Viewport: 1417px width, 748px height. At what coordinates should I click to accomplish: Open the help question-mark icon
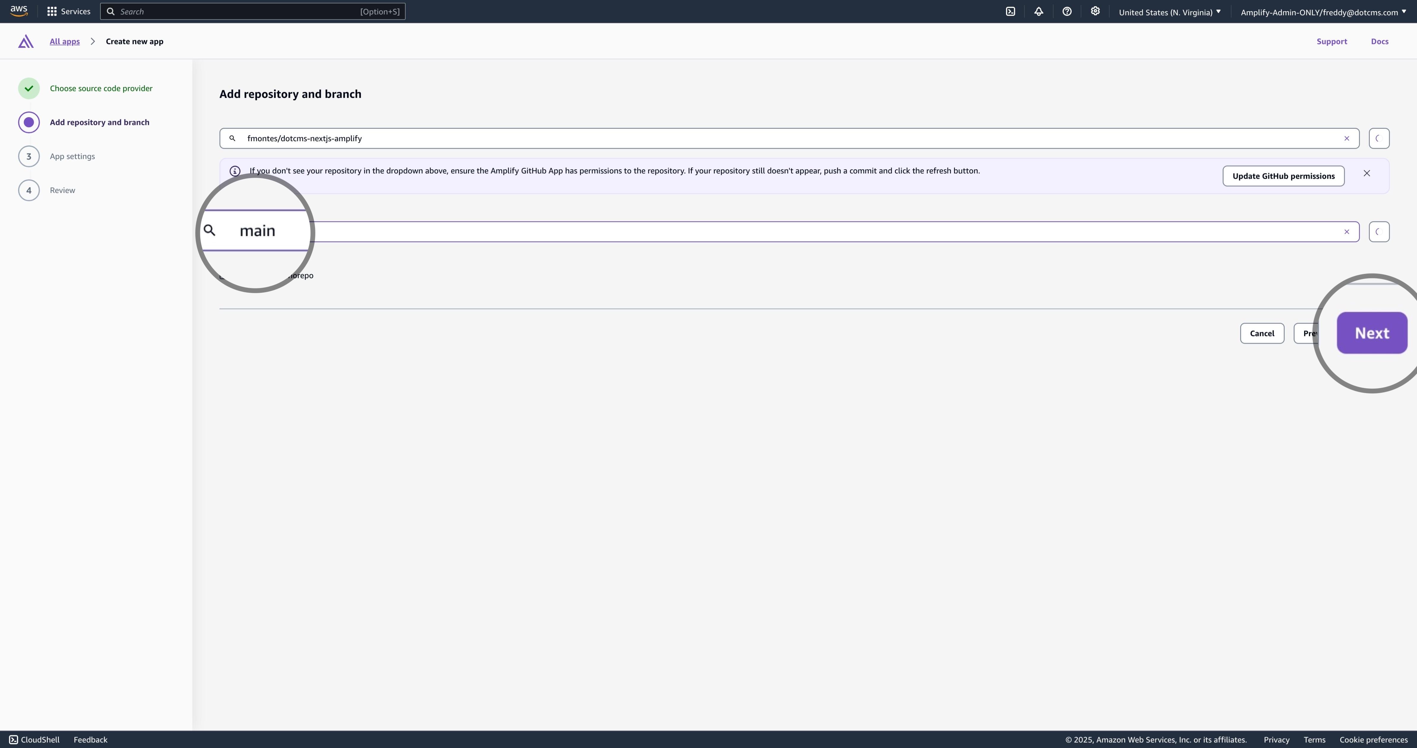(x=1067, y=11)
